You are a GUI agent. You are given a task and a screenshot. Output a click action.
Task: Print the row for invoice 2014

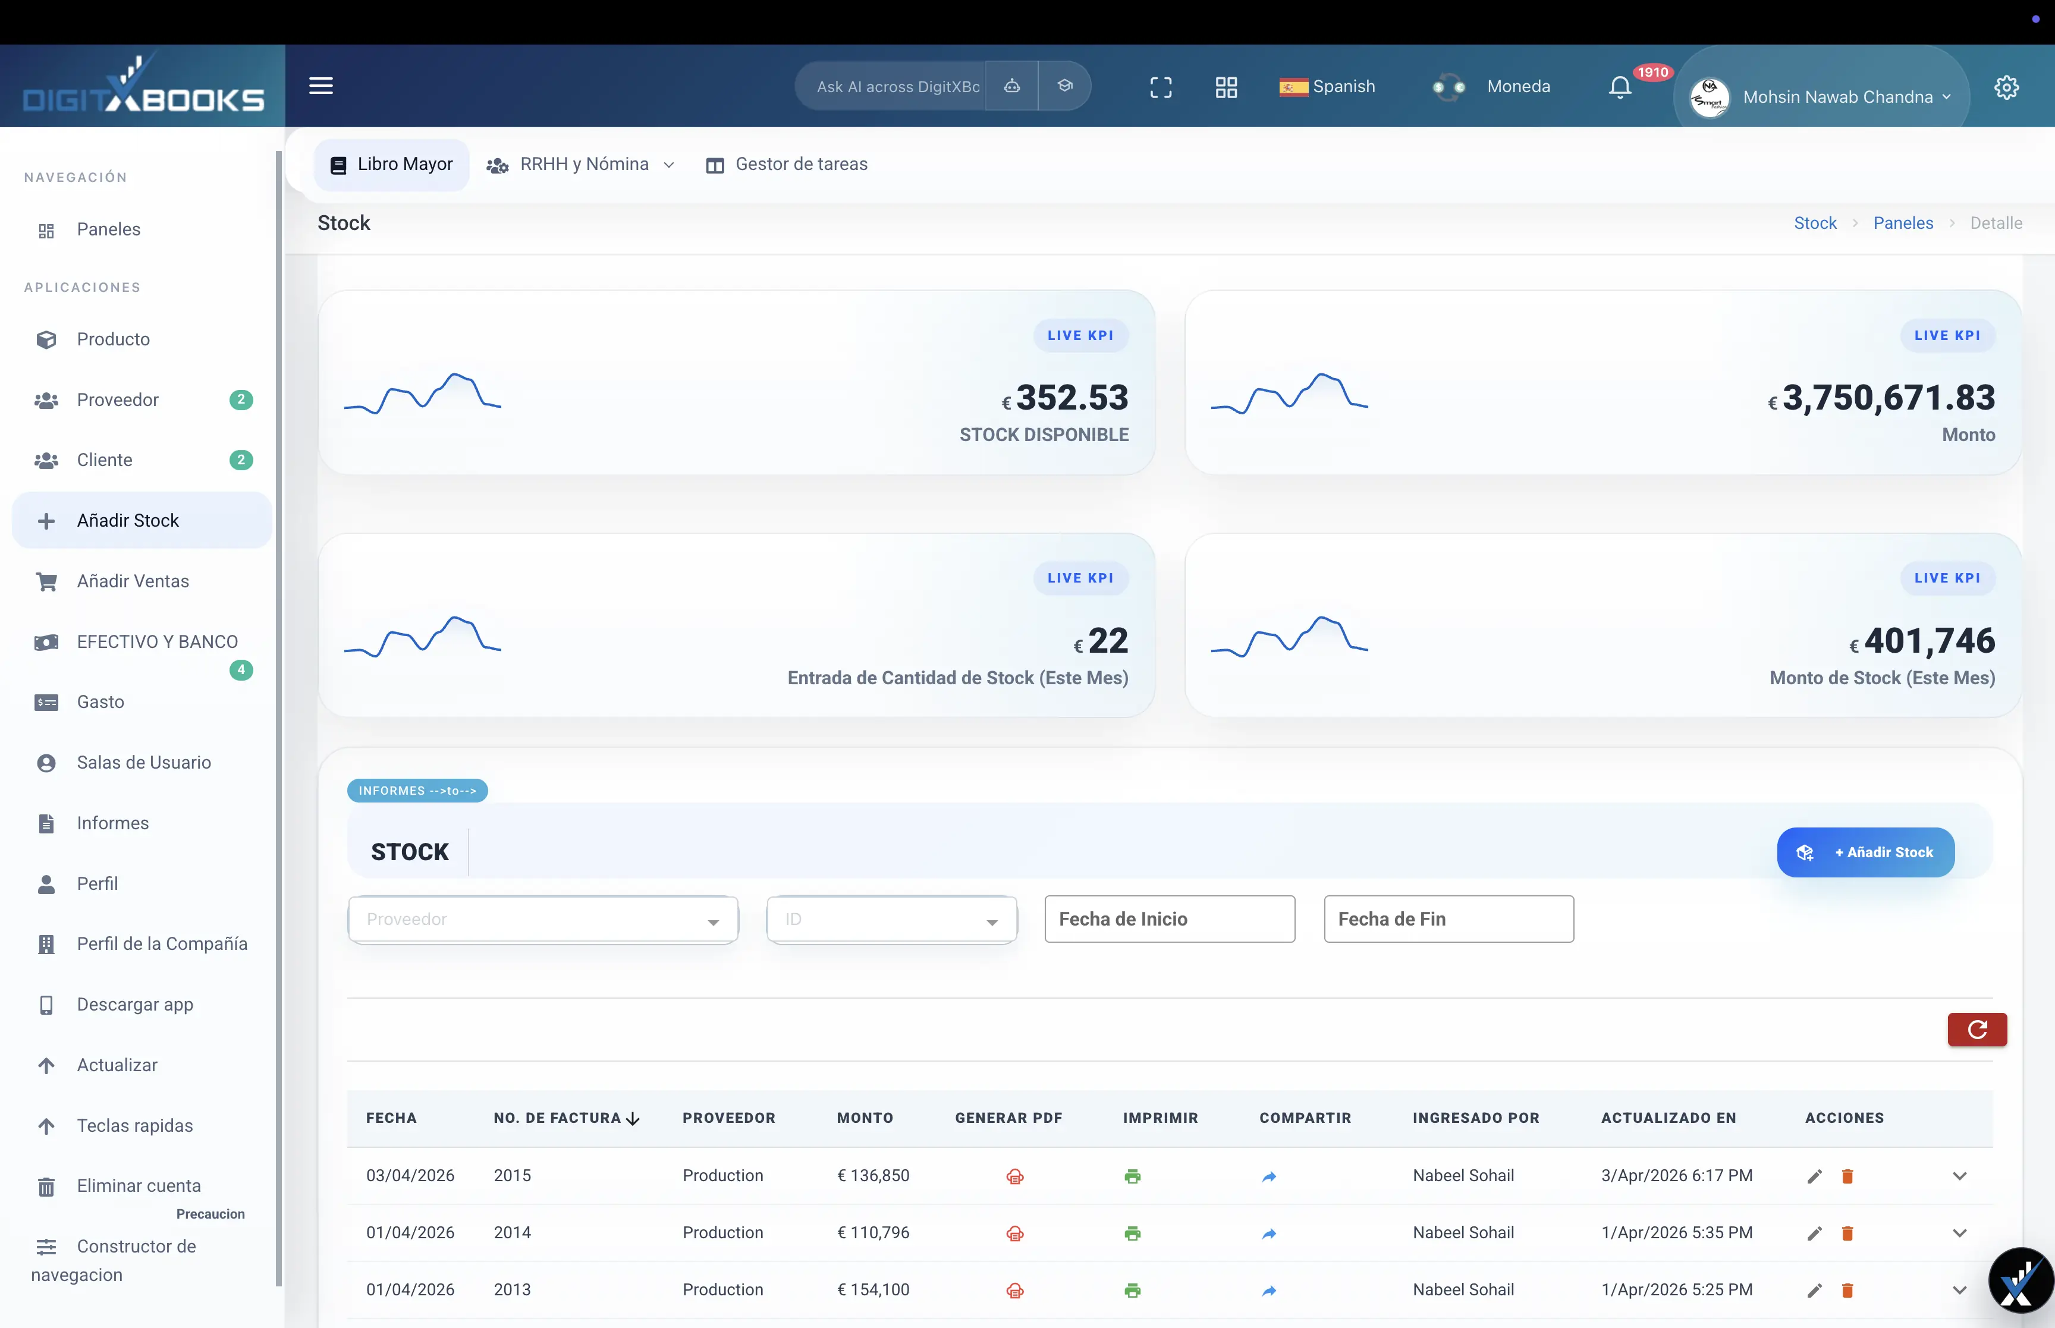1132,1233
